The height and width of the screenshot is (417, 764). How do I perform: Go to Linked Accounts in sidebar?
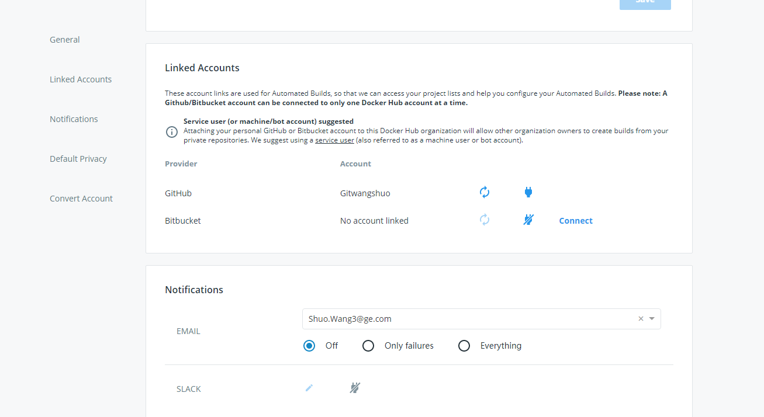81,79
